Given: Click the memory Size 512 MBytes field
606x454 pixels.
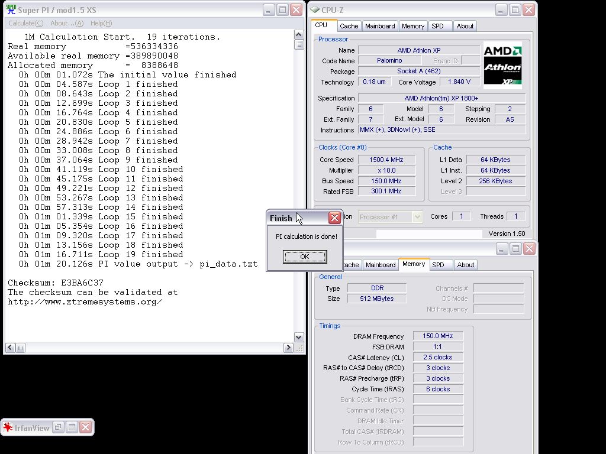Looking at the screenshot, I should [x=377, y=299].
